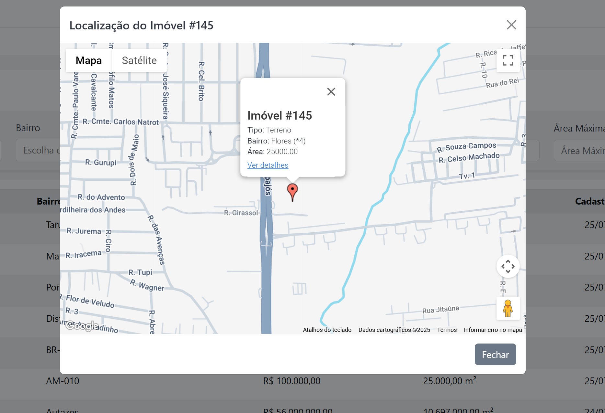Open the Termos link
Image resolution: width=605 pixels, height=413 pixels.
[x=447, y=330]
